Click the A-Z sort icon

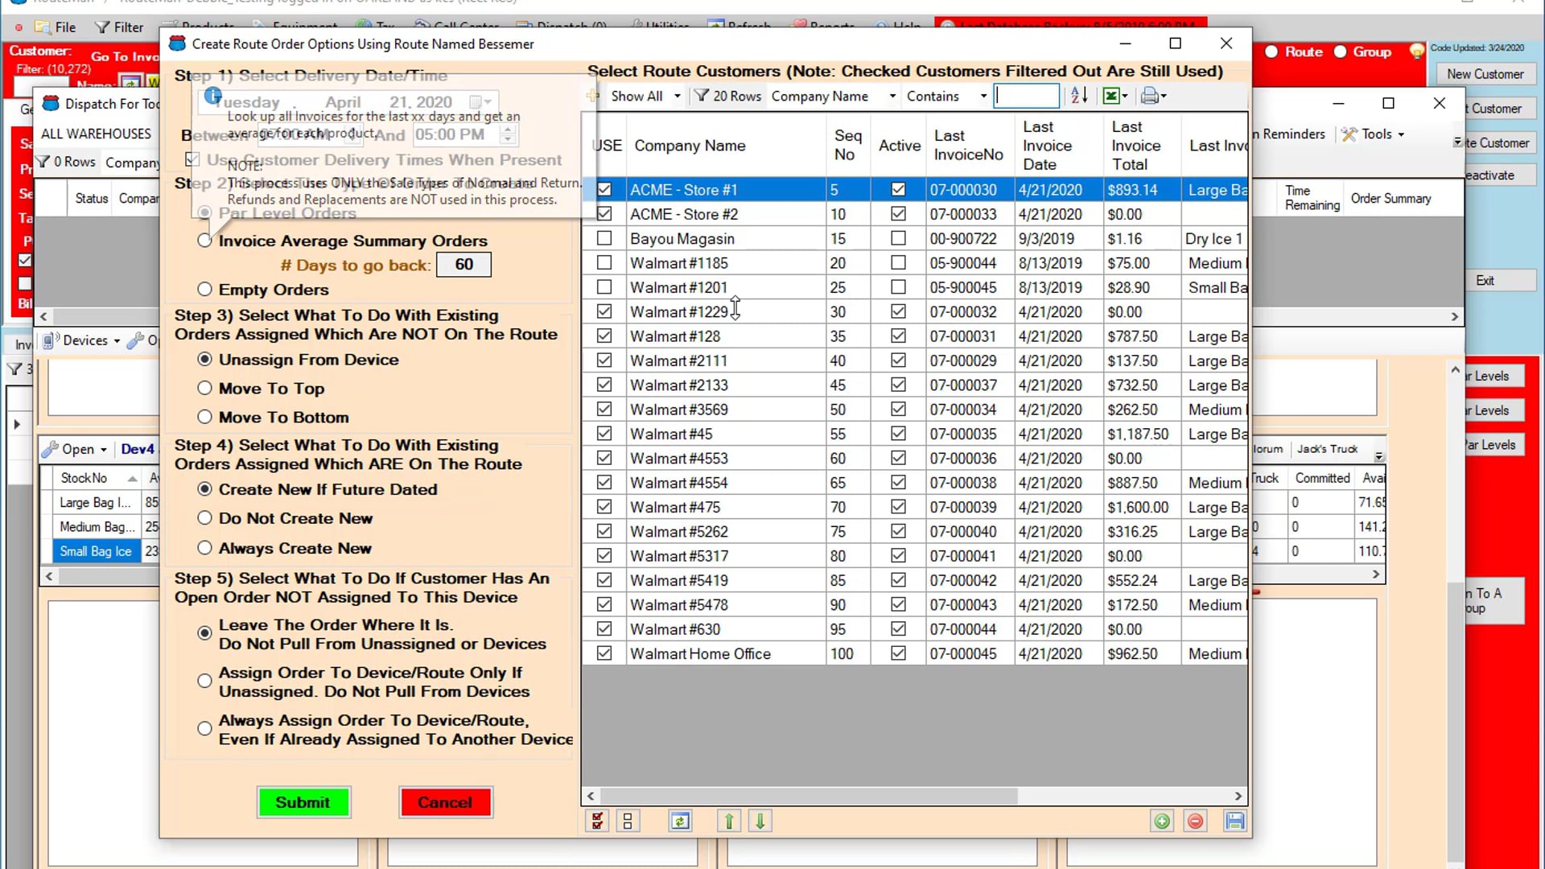(1079, 96)
